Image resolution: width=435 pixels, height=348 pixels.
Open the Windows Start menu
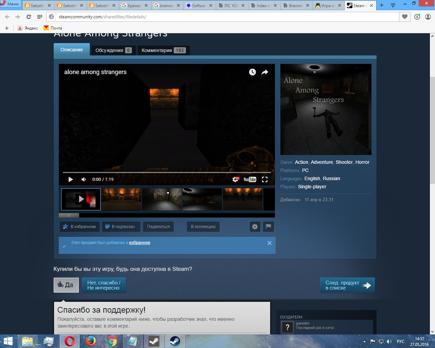click(x=8, y=341)
